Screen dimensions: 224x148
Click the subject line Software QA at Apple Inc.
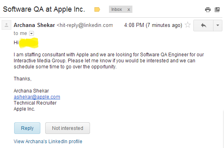coord(44,9)
